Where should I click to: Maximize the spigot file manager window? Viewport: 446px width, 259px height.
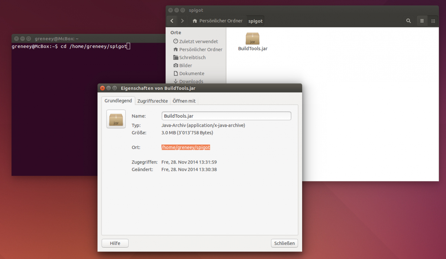[x=182, y=10]
